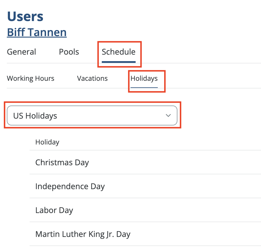Click the Independence Day holiday entry
Screen dimensions: 261x252
pos(70,186)
